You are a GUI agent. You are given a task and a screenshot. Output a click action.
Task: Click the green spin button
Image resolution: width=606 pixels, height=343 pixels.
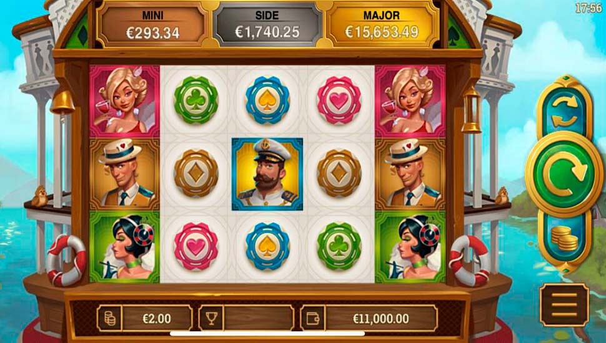(564, 174)
